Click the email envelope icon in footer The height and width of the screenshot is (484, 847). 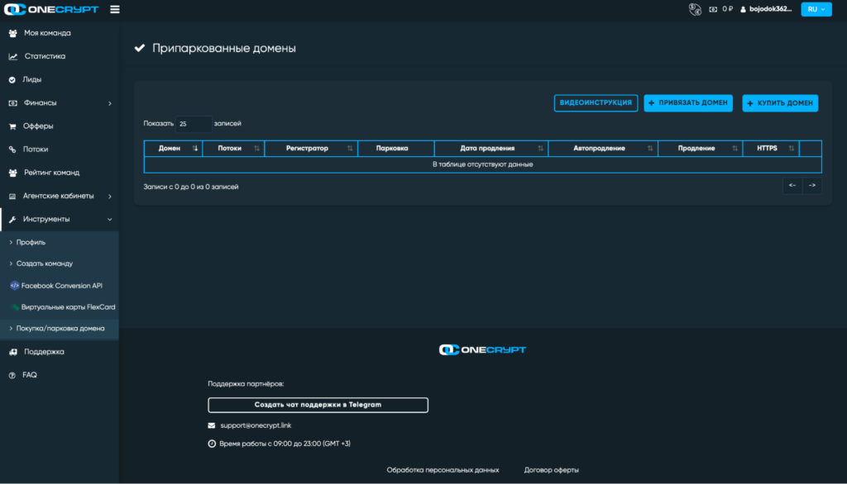(x=211, y=425)
